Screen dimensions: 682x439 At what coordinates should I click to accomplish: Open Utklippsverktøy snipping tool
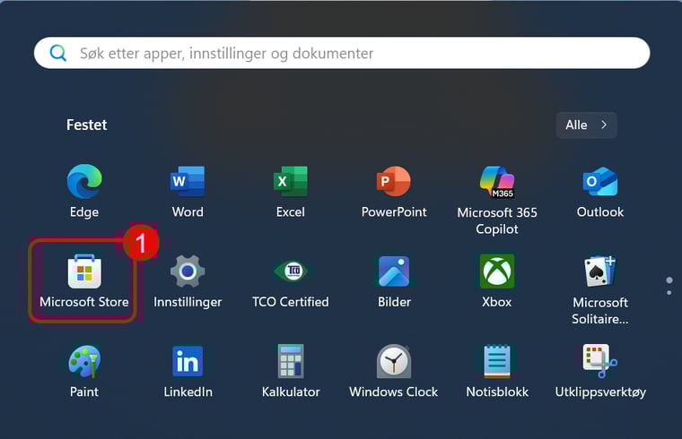[x=599, y=371]
